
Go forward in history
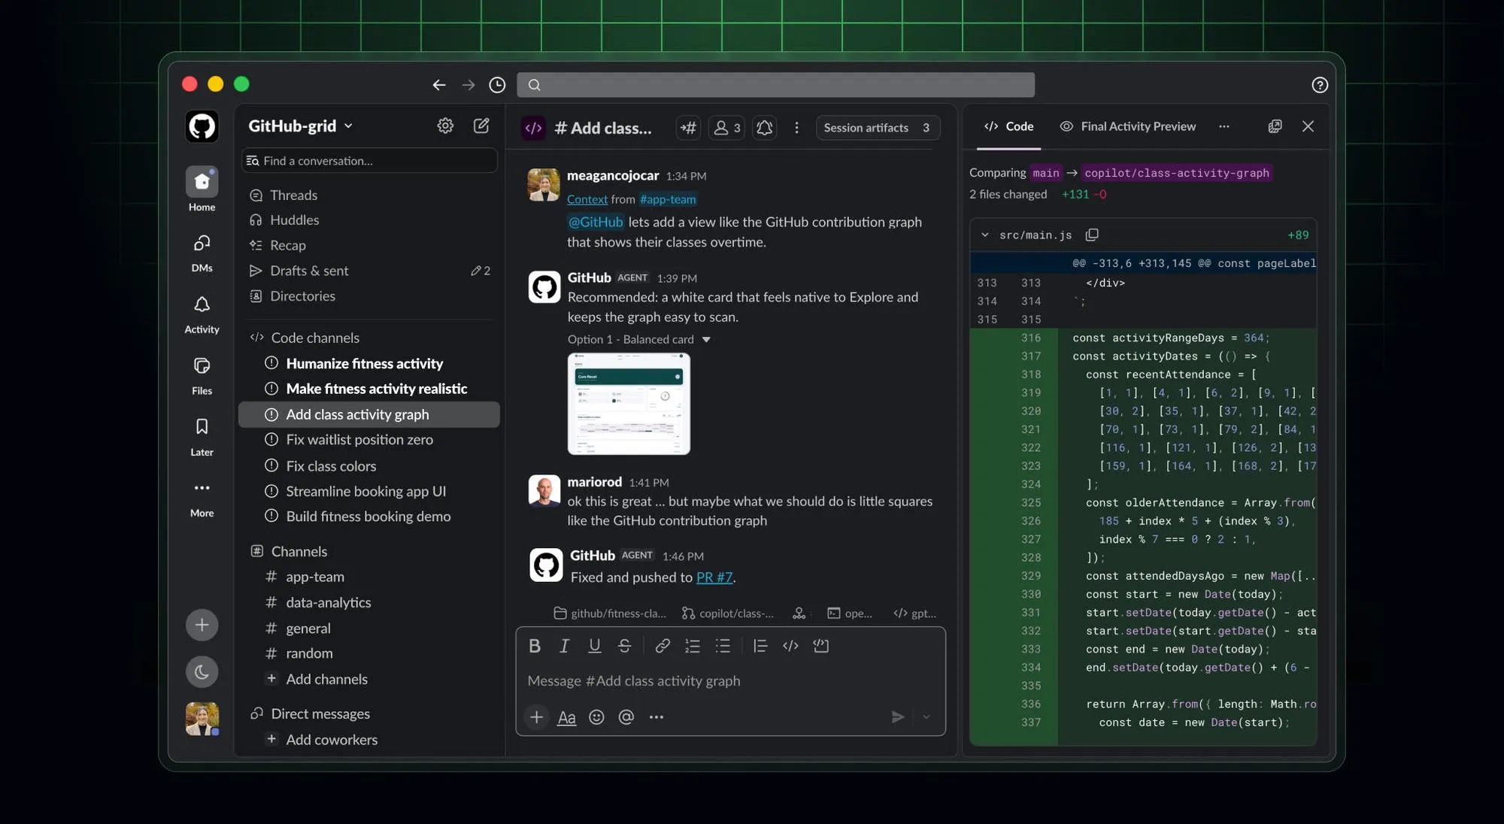(468, 85)
